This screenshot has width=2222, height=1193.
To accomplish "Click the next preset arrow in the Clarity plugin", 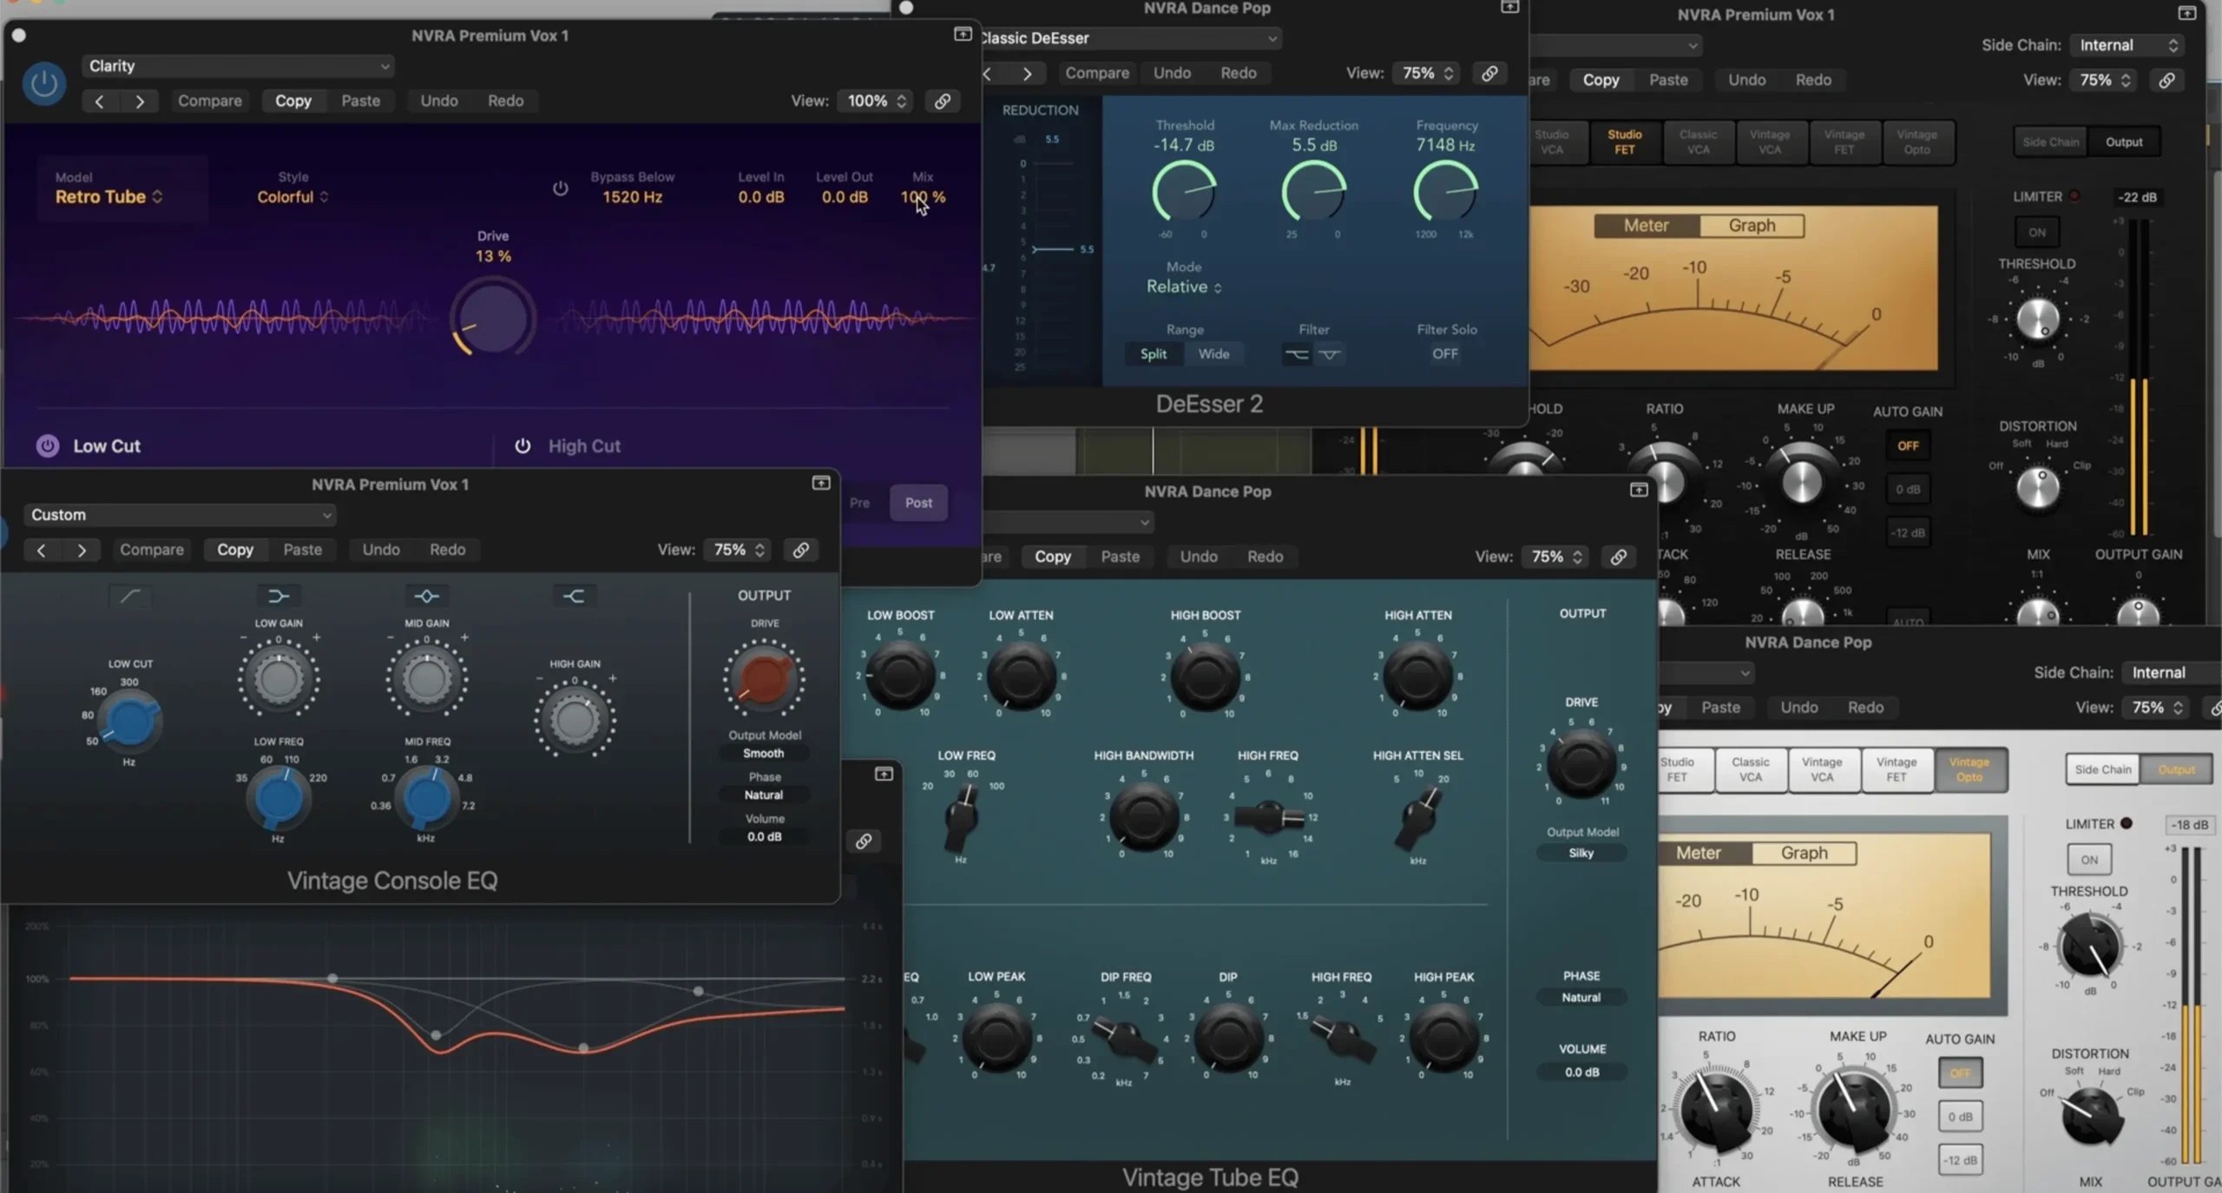I will tap(141, 101).
